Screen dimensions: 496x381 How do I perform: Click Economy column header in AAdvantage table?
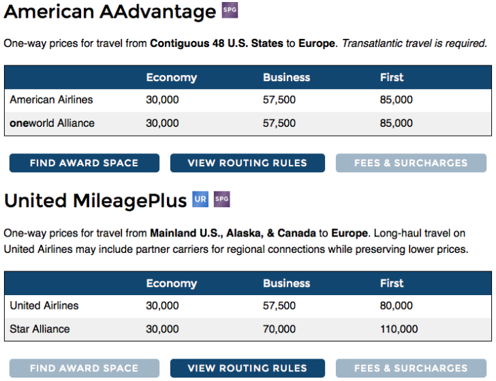tap(172, 78)
